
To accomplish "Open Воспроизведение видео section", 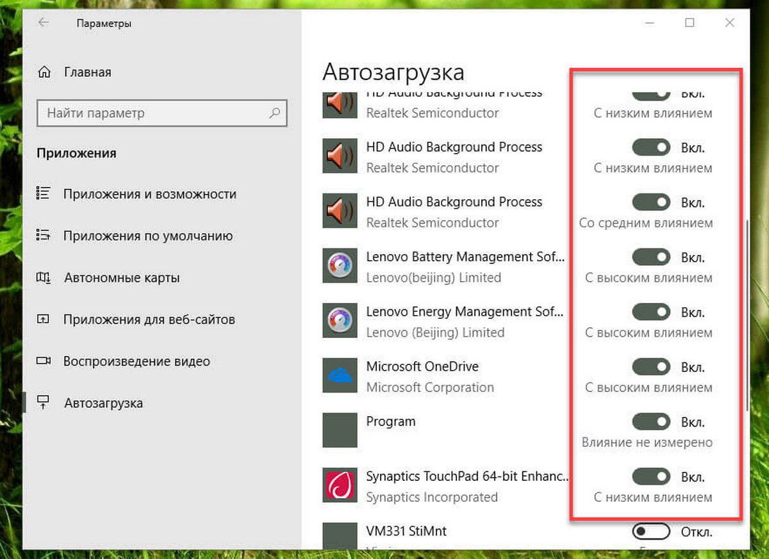I will point(136,361).
